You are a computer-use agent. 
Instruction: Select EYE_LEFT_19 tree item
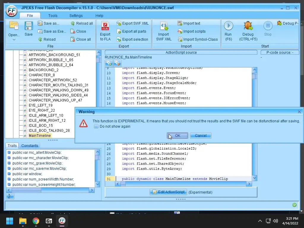(41, 105)
